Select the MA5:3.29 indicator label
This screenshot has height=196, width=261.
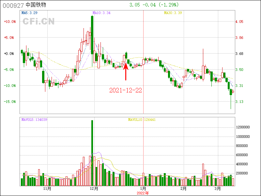point(29,13)
